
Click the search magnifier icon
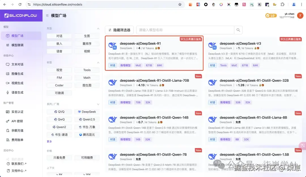238,30
